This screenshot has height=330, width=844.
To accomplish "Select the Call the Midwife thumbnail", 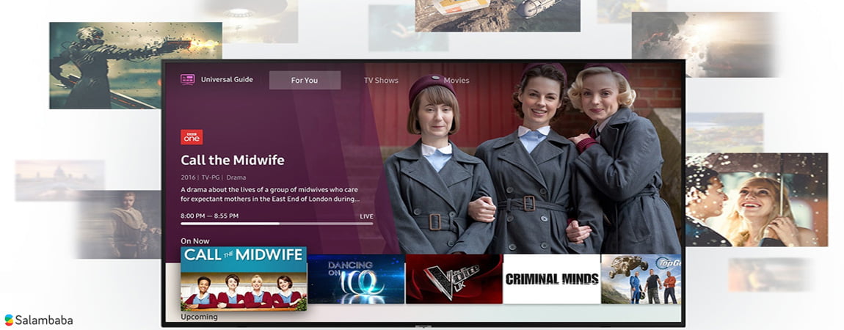I will [x=244, y=279].
